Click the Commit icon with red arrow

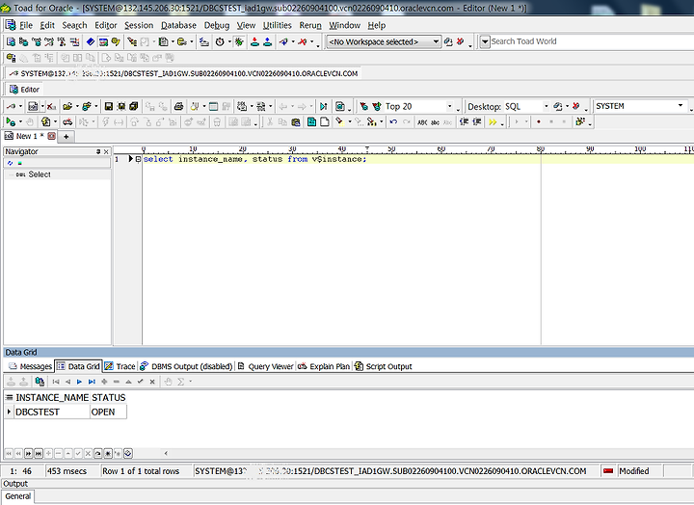[254, 41]
